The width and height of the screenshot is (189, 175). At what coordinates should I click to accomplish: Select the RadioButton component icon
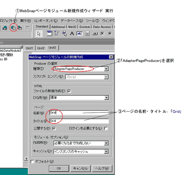(110, 33)
